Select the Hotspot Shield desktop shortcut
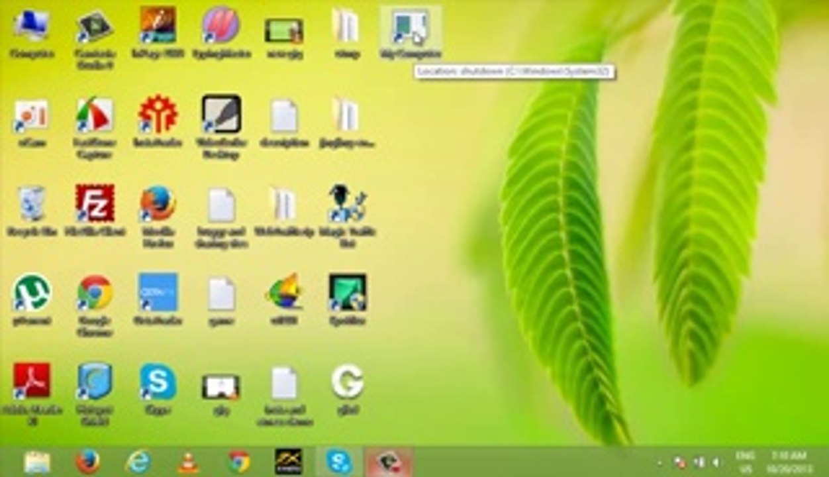829x477 pixels. pyautogui.click(x=95, y=381)
